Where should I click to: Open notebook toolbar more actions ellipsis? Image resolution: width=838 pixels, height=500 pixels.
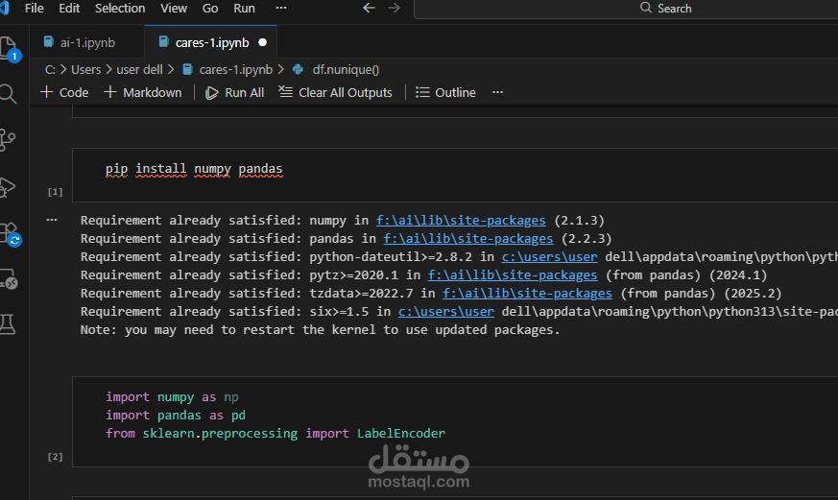pos(497,92)
